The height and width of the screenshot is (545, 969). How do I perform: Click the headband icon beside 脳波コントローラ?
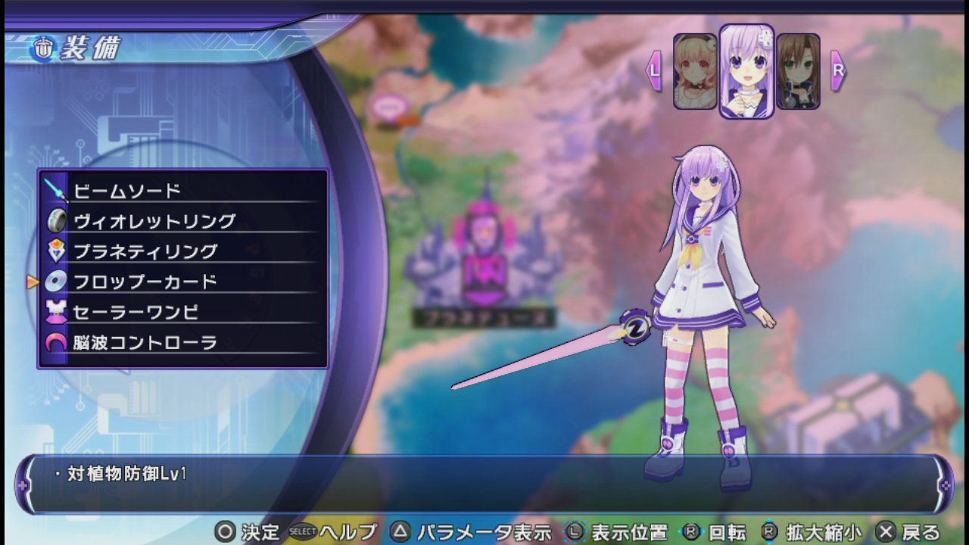[57, 343]
